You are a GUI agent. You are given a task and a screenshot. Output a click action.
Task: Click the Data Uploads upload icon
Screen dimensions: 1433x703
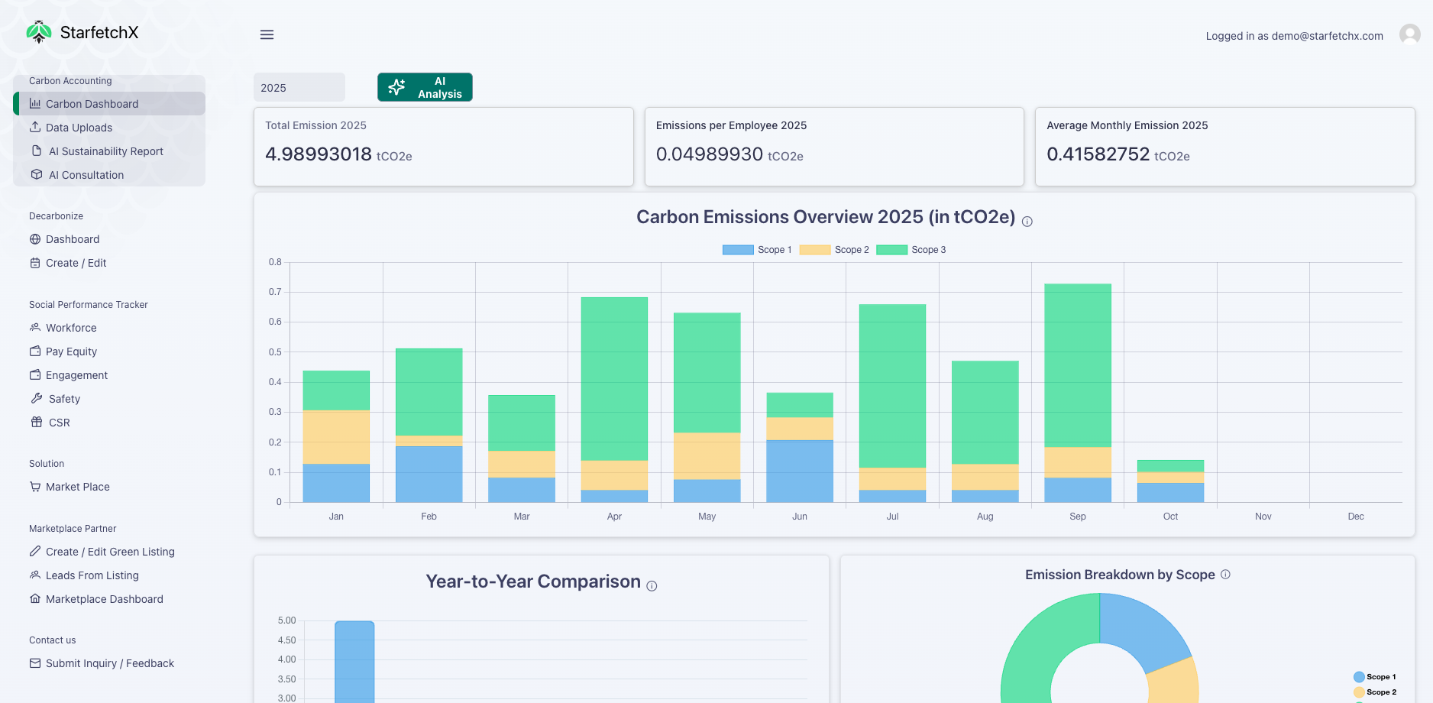[36, 127]
